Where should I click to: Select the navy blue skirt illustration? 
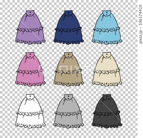coord(69,27)
